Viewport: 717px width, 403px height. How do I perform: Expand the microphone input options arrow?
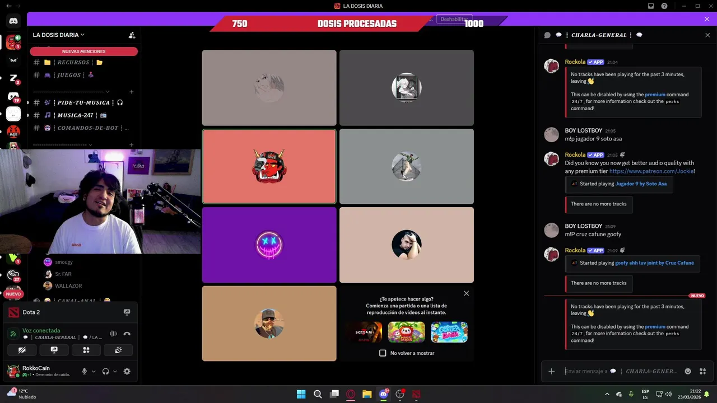(x=94, y=371)
